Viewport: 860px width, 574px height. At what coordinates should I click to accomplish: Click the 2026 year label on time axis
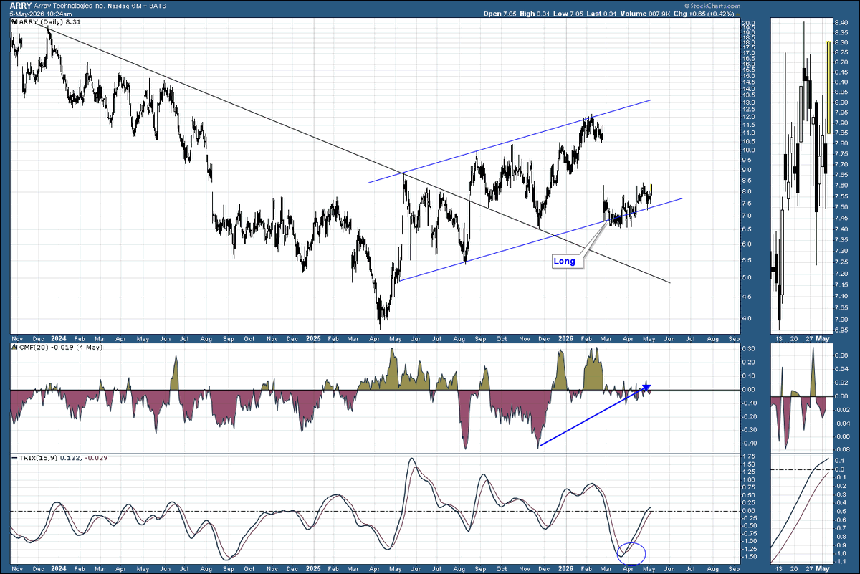566,337
